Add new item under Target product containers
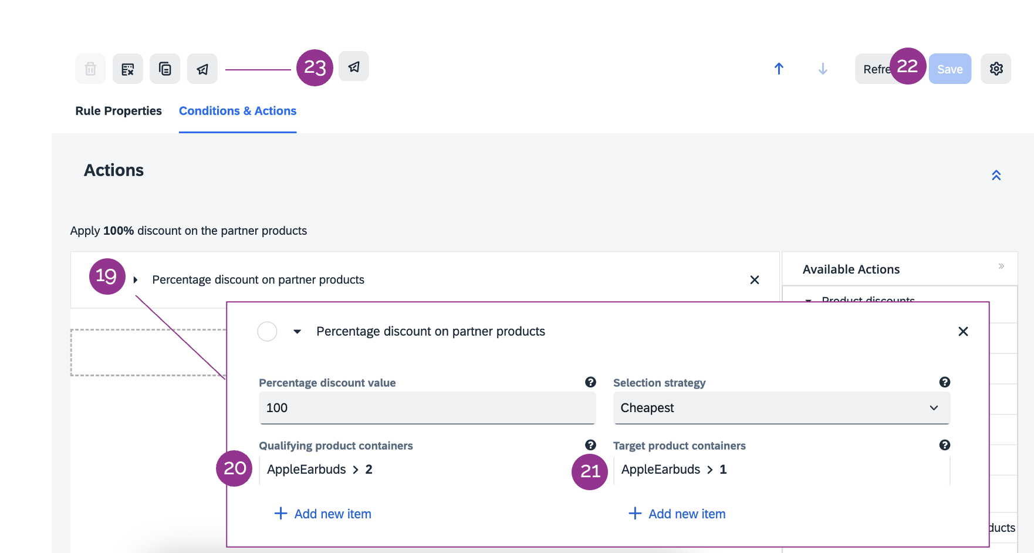 pos(677,514)
